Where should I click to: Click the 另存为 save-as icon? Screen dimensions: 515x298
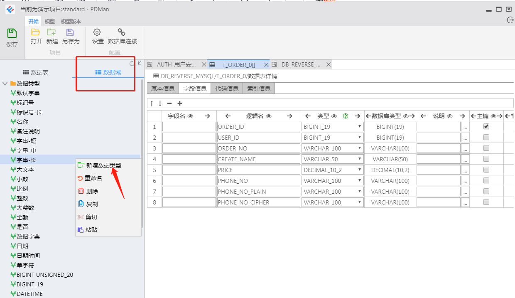point(70,32)
